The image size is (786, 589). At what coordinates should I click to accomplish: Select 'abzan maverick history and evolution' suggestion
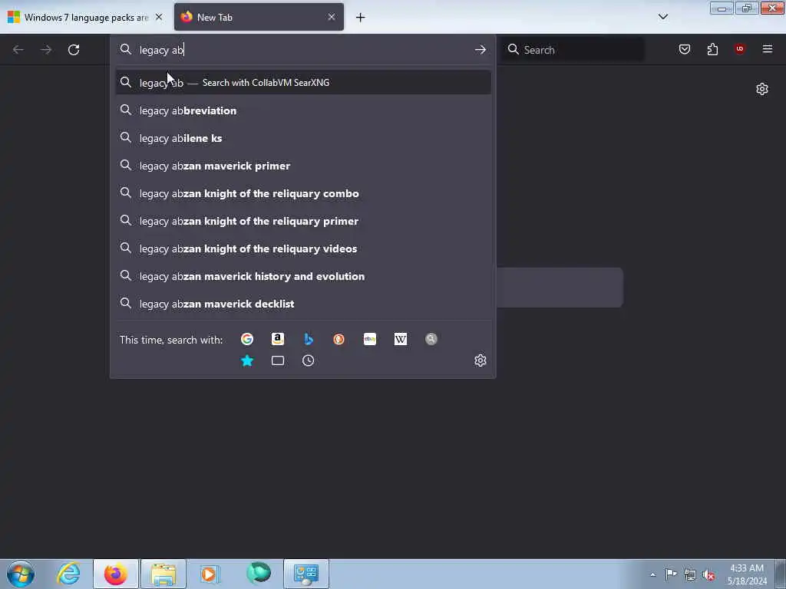coord(303,276)
